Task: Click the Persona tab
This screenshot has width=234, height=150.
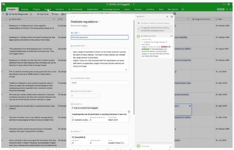Action: click(x=138, y=9)
